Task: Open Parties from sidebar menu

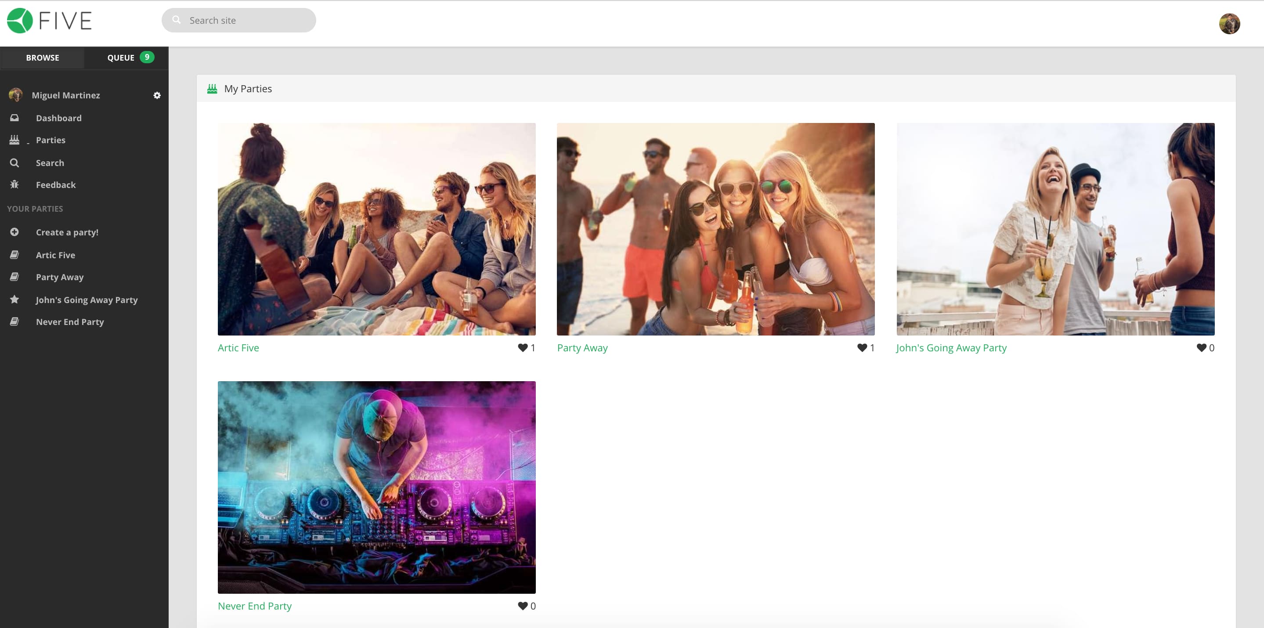Action: (x=51, y=140)
